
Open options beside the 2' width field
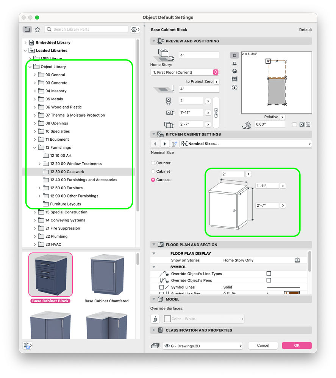tap(208, 101)
